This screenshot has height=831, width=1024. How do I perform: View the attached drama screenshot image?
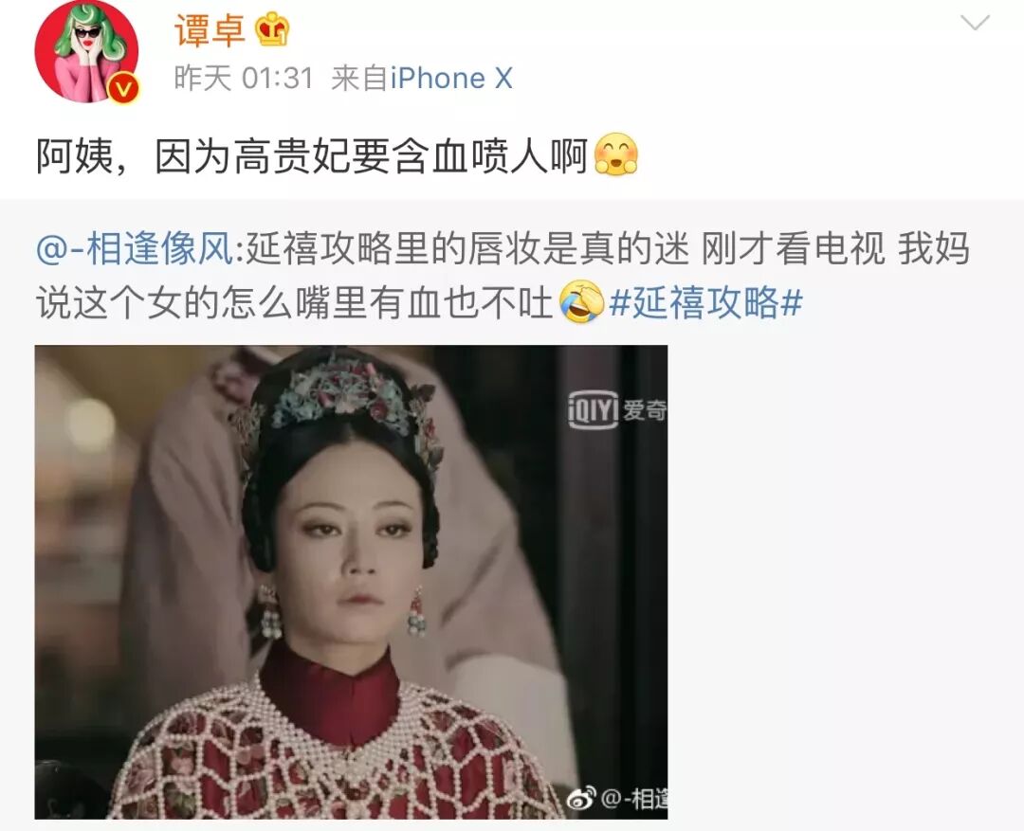351,582
